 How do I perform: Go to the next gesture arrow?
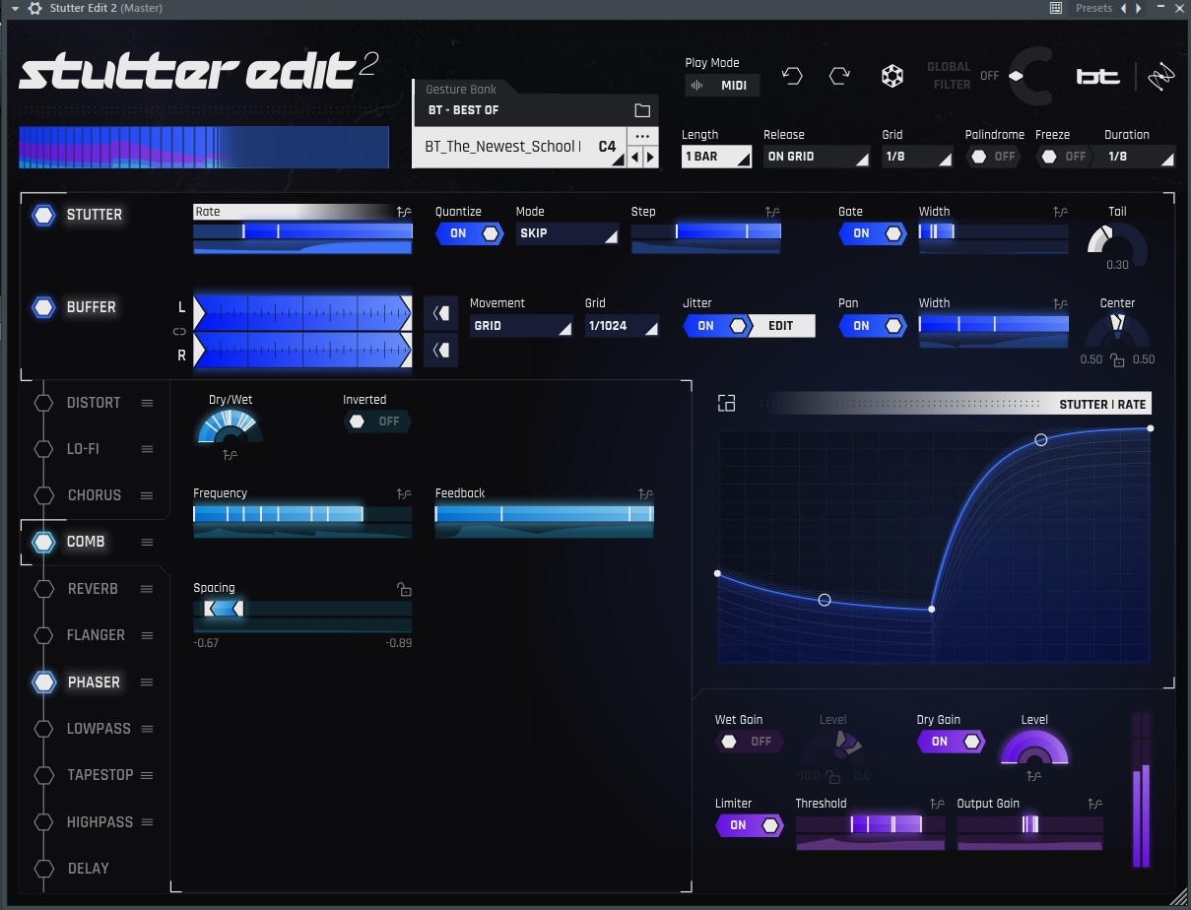click(649, 157)
